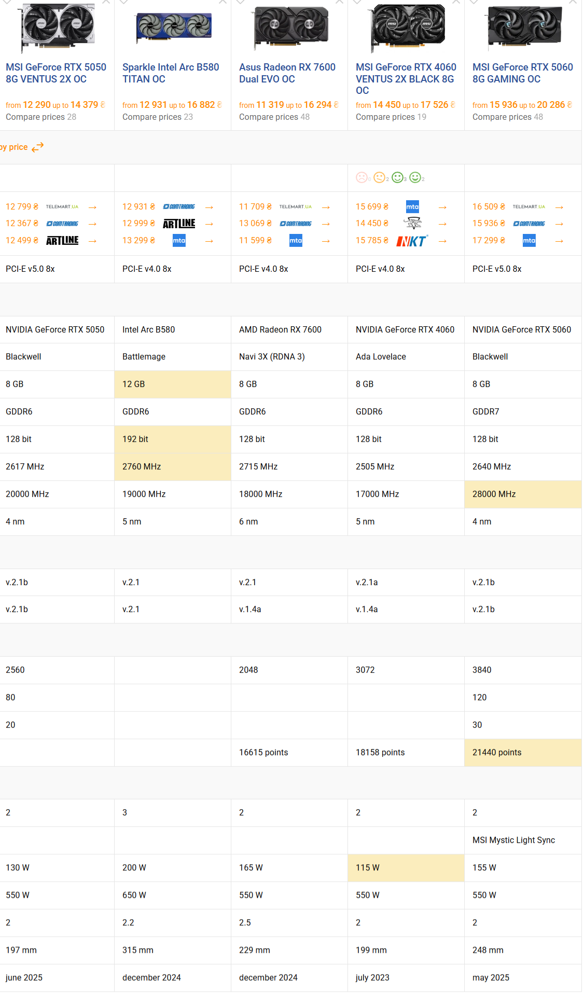Open the MSI GeForce RTX 4060 VENTUS 2X BLACK title
584x999 pixels.
[x=406, y=79]
